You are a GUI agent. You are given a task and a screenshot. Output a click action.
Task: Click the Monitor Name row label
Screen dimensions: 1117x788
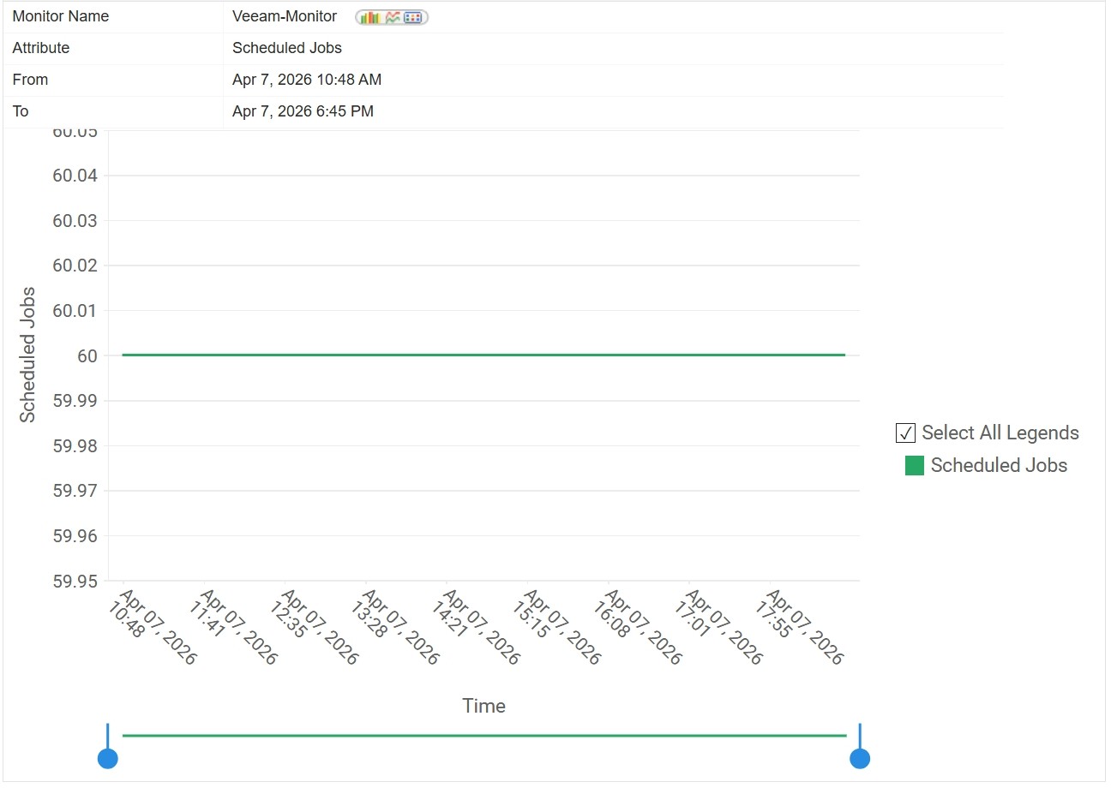point(60,16)
